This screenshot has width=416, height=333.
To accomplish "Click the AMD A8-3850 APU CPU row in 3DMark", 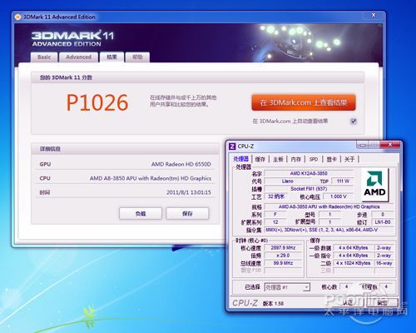I will 126,178.
